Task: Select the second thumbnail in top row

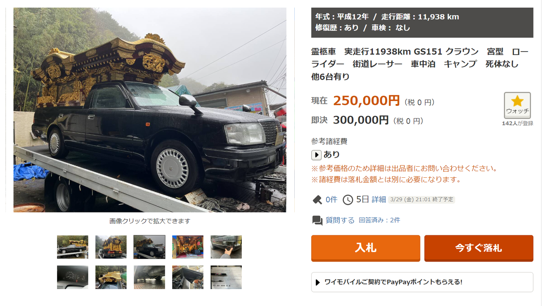Action: pos(111,247)
